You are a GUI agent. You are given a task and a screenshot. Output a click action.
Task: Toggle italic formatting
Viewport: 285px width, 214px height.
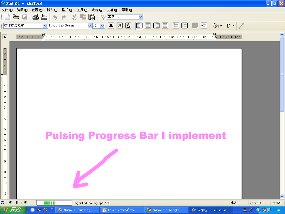(x=120, y=26)
